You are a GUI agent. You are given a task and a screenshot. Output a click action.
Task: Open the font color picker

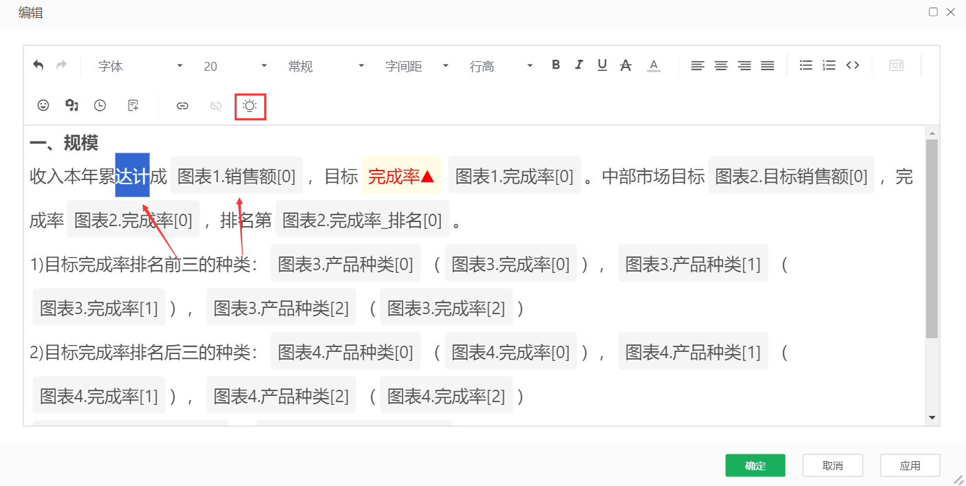click(x=654, y=66)
